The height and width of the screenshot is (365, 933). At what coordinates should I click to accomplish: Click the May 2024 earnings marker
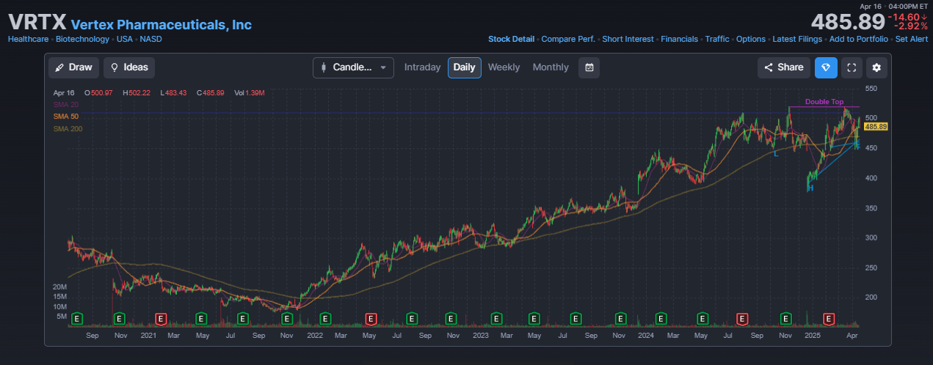click(703, 319)
